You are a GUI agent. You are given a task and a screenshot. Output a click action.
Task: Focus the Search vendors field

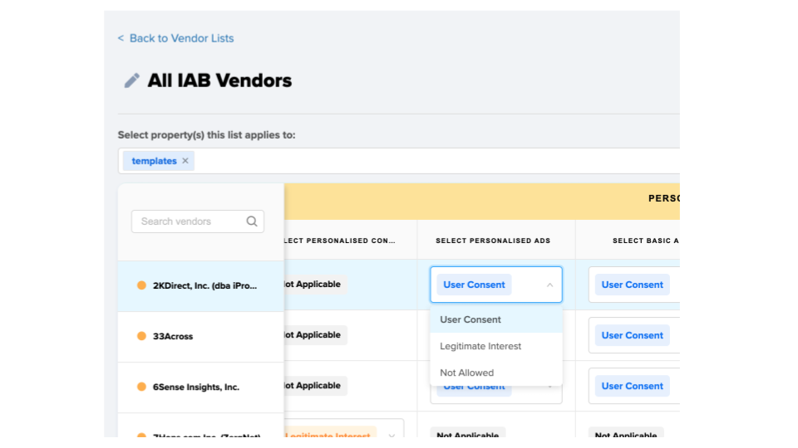[198, 222]
